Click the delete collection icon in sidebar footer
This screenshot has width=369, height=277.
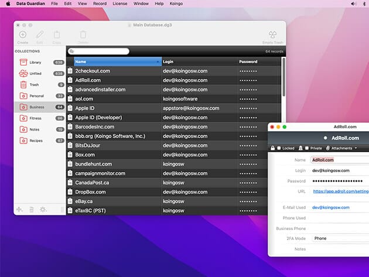click(x=31, y=209)
